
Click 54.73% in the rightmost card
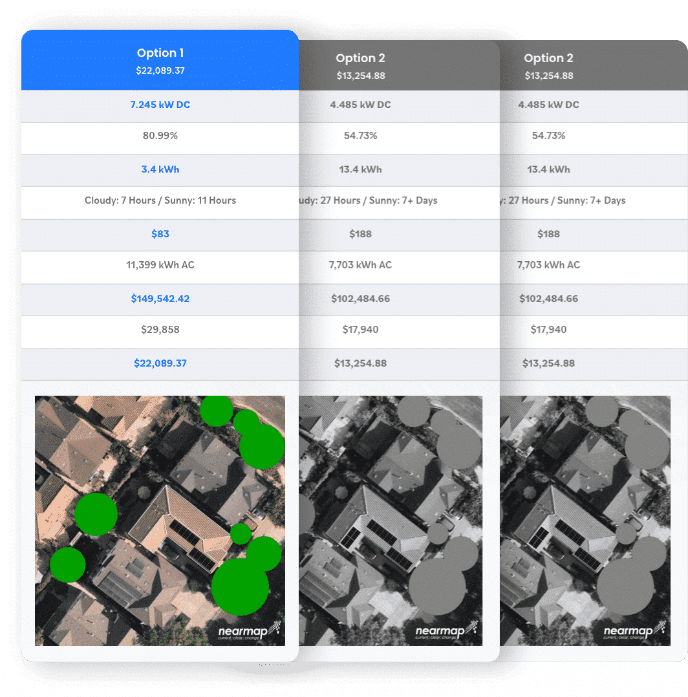(548, 136)
